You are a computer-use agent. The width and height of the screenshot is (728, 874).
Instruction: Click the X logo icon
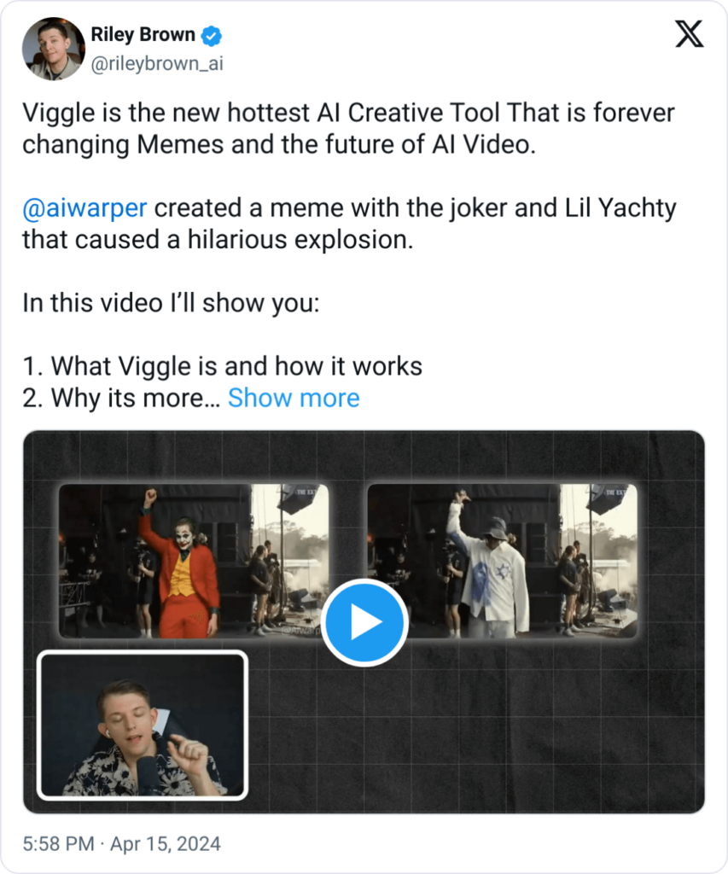click(x=689, y=34)
